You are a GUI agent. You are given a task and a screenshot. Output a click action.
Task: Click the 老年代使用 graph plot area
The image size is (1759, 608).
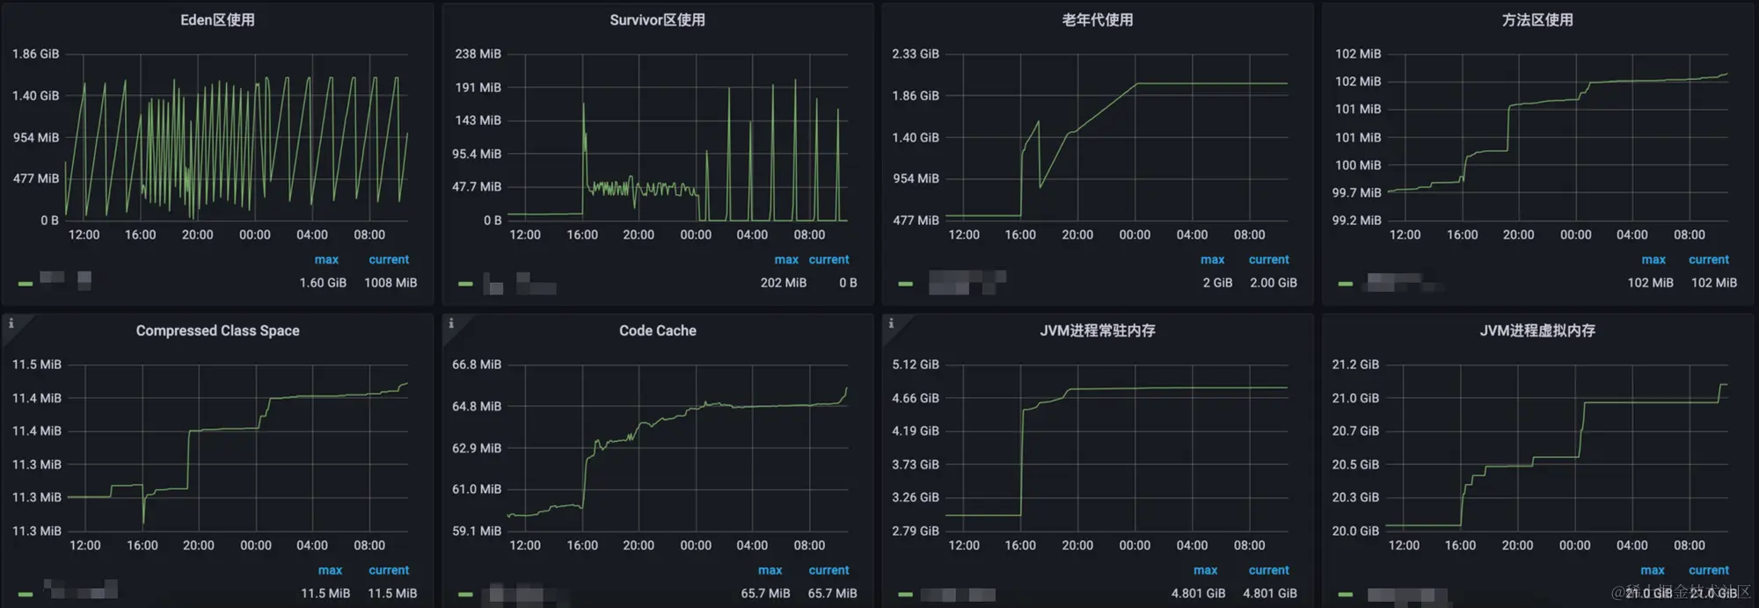pyautogui.click(x=1117, y=137)
